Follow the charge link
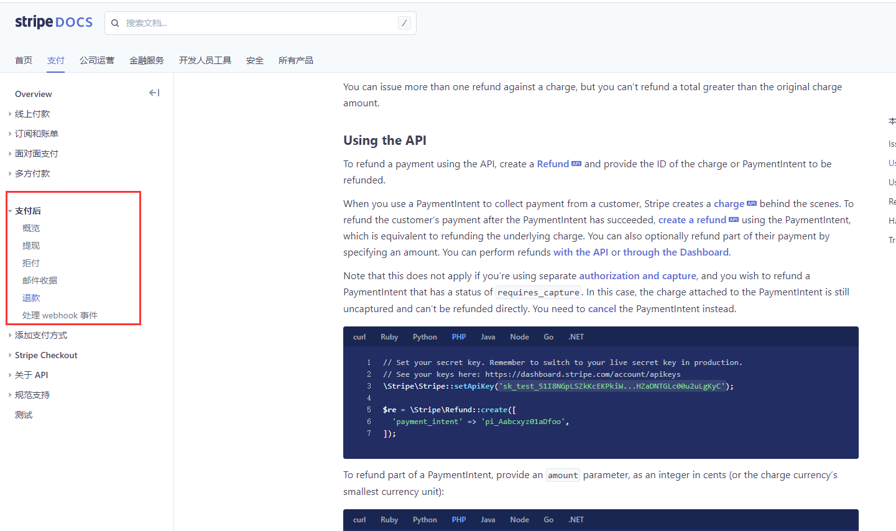The height and width of the screenshot is (531, 896). [x=729, y=204]
